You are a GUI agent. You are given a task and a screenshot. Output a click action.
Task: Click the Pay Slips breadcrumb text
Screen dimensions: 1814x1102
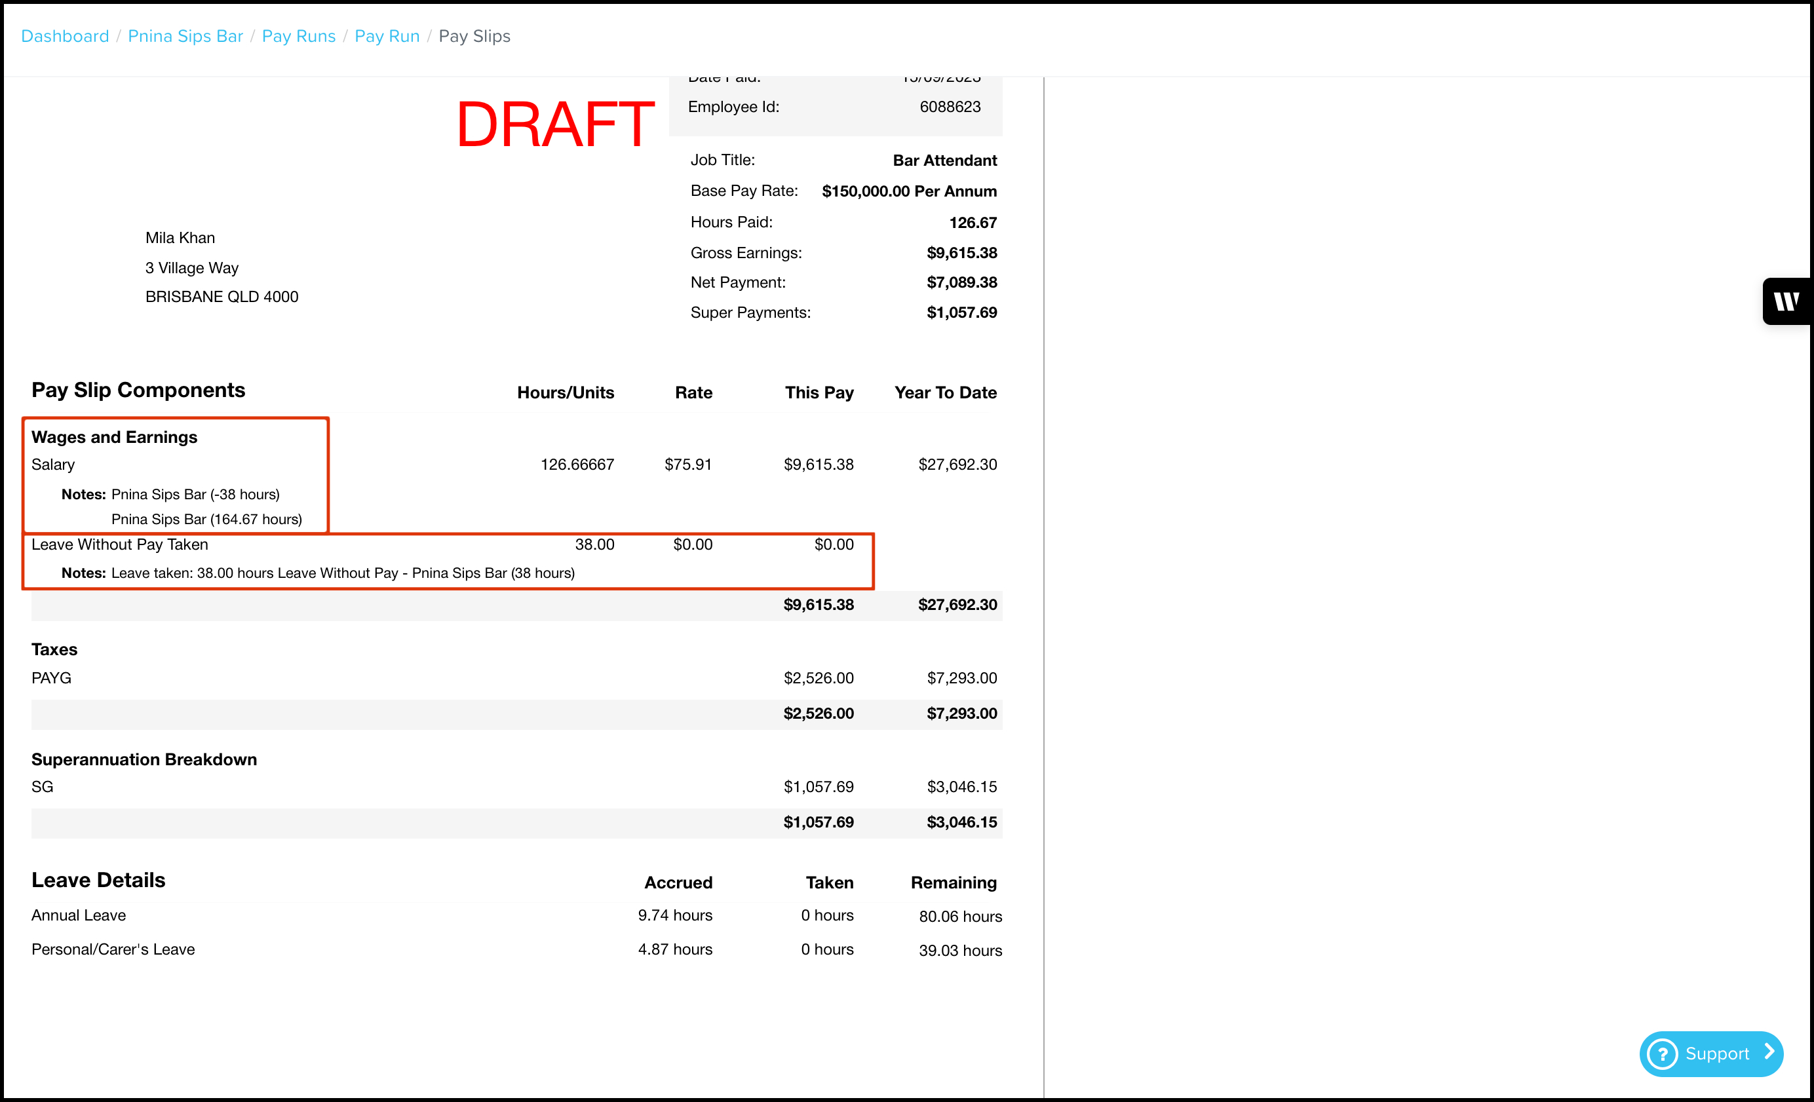tap(474, 36)
